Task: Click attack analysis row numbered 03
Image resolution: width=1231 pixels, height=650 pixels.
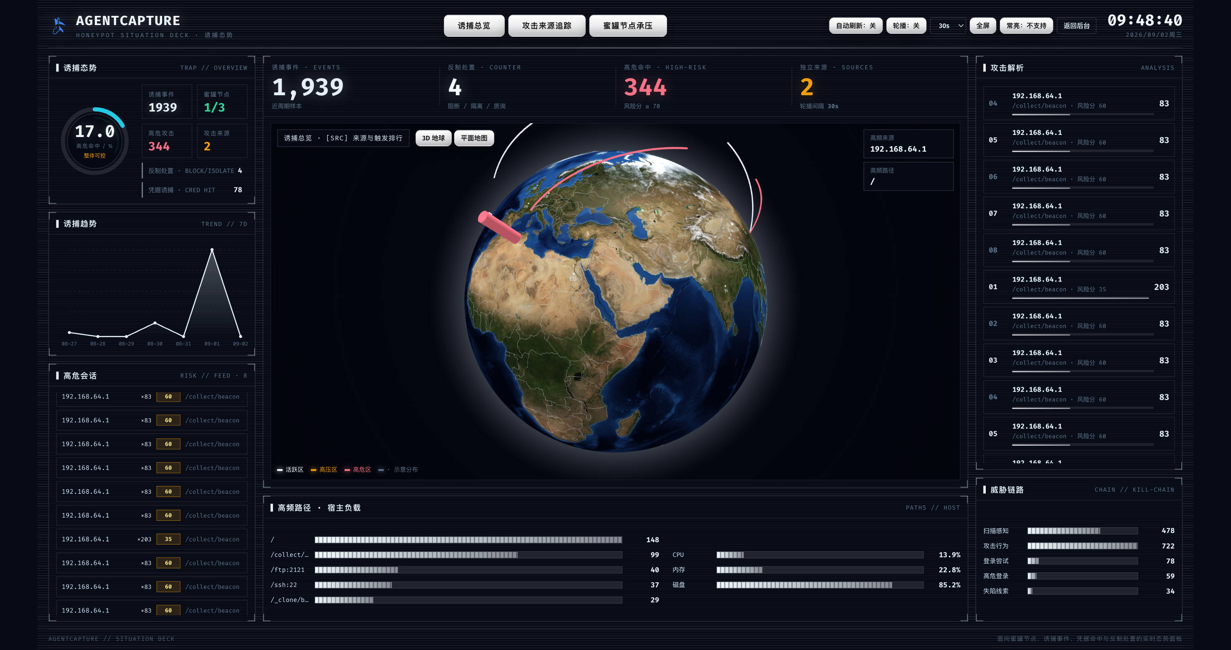Action: pyautogui.click(x=1078, y=361)
